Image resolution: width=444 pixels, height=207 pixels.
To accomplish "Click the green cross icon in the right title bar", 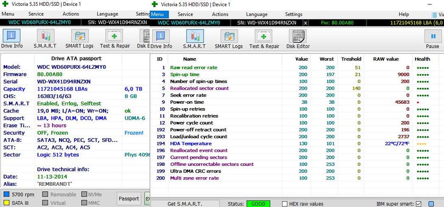I will pos(155,4).
